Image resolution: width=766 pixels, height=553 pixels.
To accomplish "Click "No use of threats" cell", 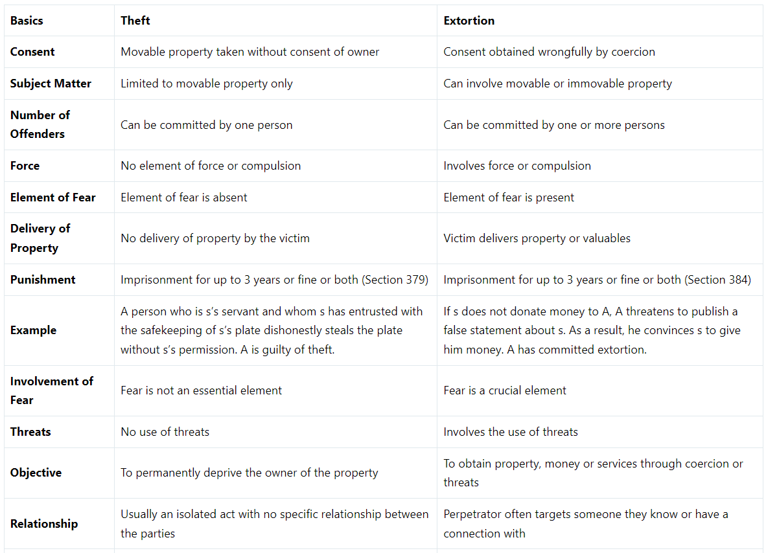I will coord(165,432).
